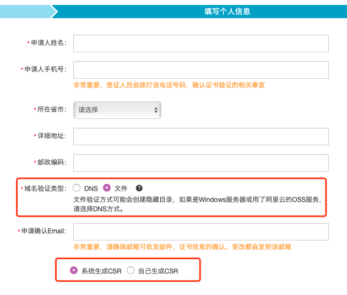Click the orange email reminder text

pyautogui.click(x=182, y=247)
